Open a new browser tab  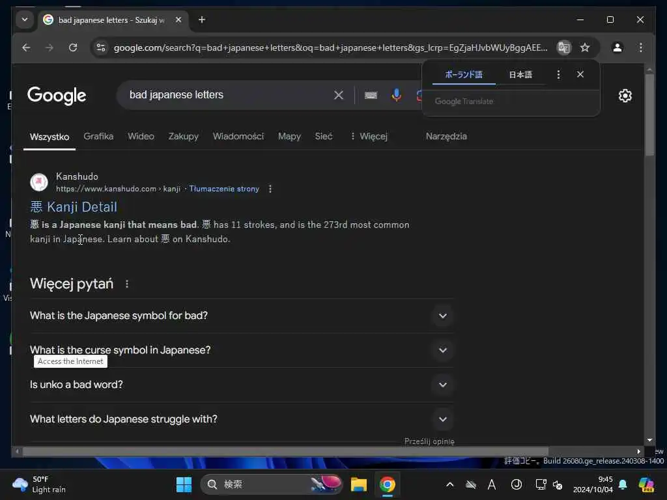pos(202,20)
